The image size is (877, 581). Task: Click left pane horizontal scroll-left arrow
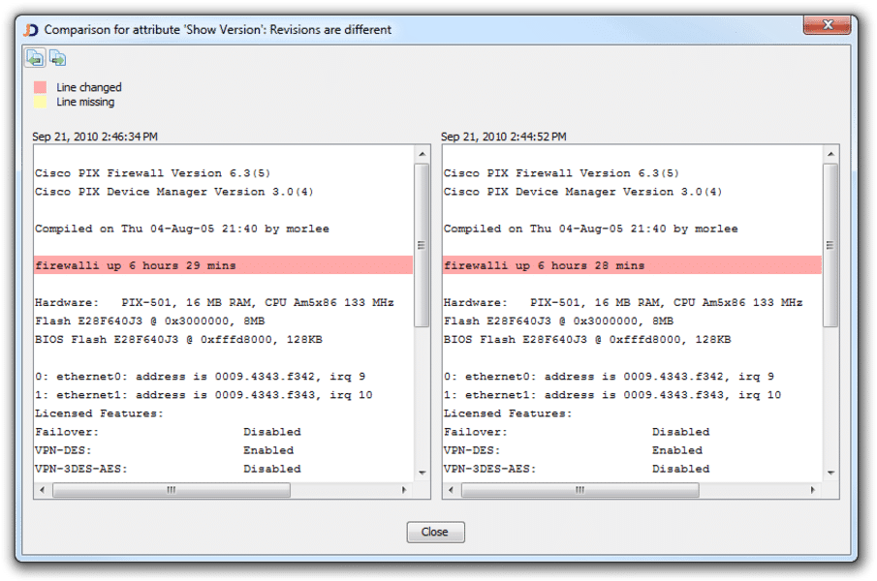(43, 490)
